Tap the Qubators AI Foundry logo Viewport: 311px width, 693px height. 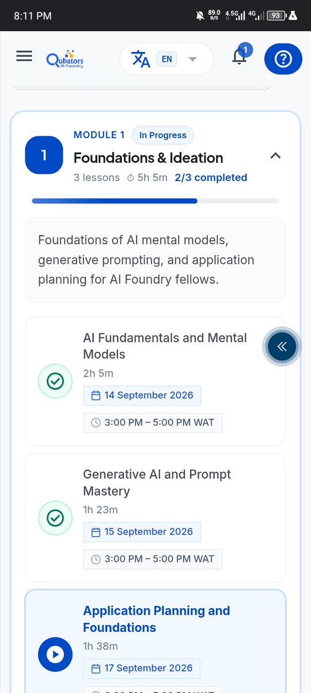(66, 58)
